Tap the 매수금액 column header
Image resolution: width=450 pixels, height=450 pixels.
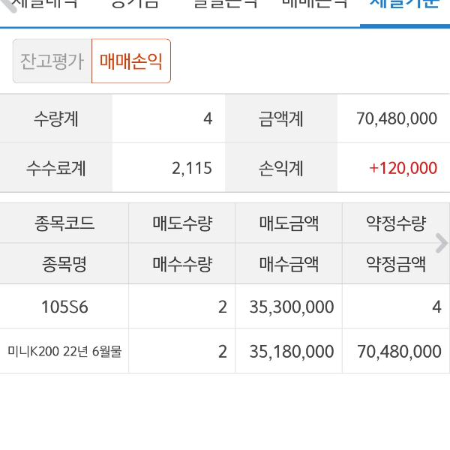pos(289,264)
